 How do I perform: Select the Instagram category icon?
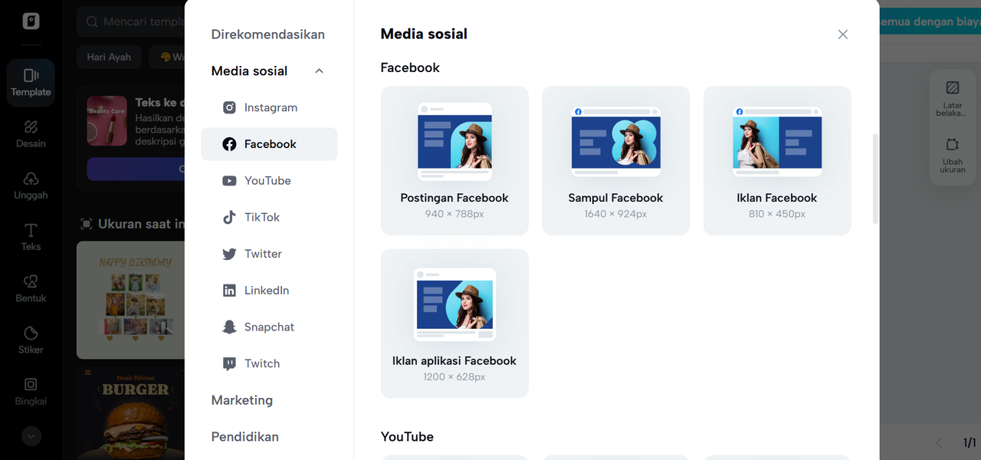[x=229, y=107]
